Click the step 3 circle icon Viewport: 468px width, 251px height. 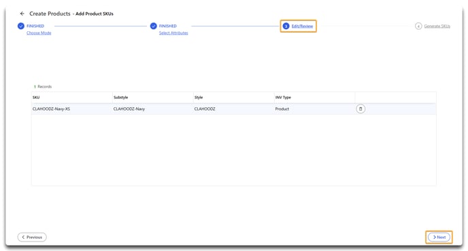pos(286,26)
